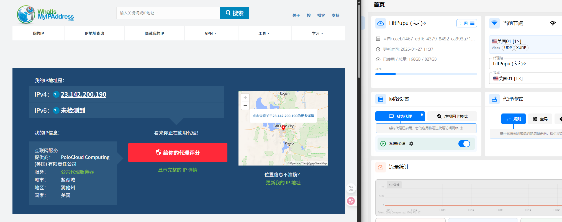Open the 显示完整的 IP 详情 link
The width and height of the screenshot is (562, 222).
(178, 170)
